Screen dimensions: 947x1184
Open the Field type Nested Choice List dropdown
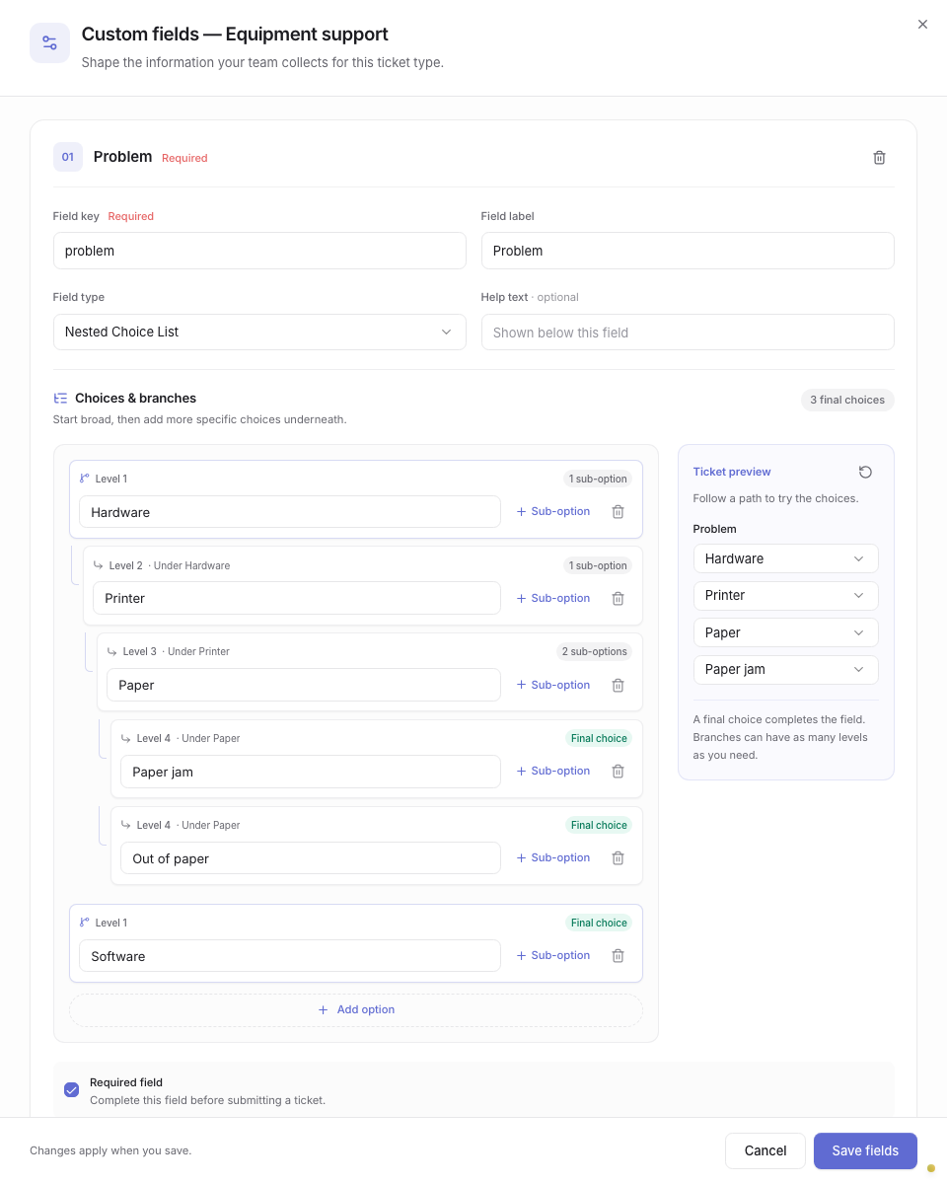(x=259, y=332)
